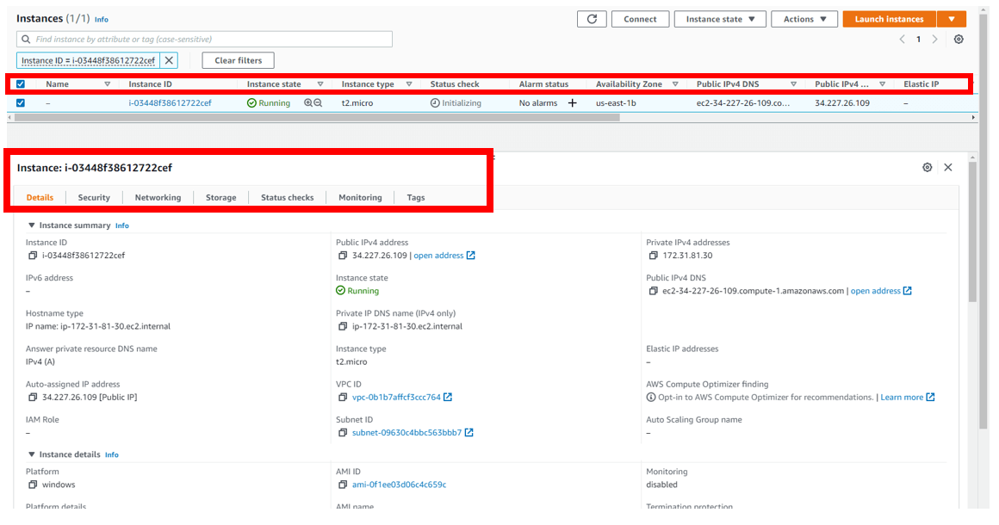Open VPC in new tab icon
The width and height of the screenshot is (999, 525).
click(x=448, y=397)
